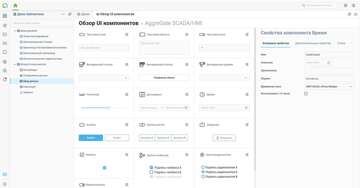The image size is (360, 188).
Task: Switch to the Демо tab
Action: point(83,14)
